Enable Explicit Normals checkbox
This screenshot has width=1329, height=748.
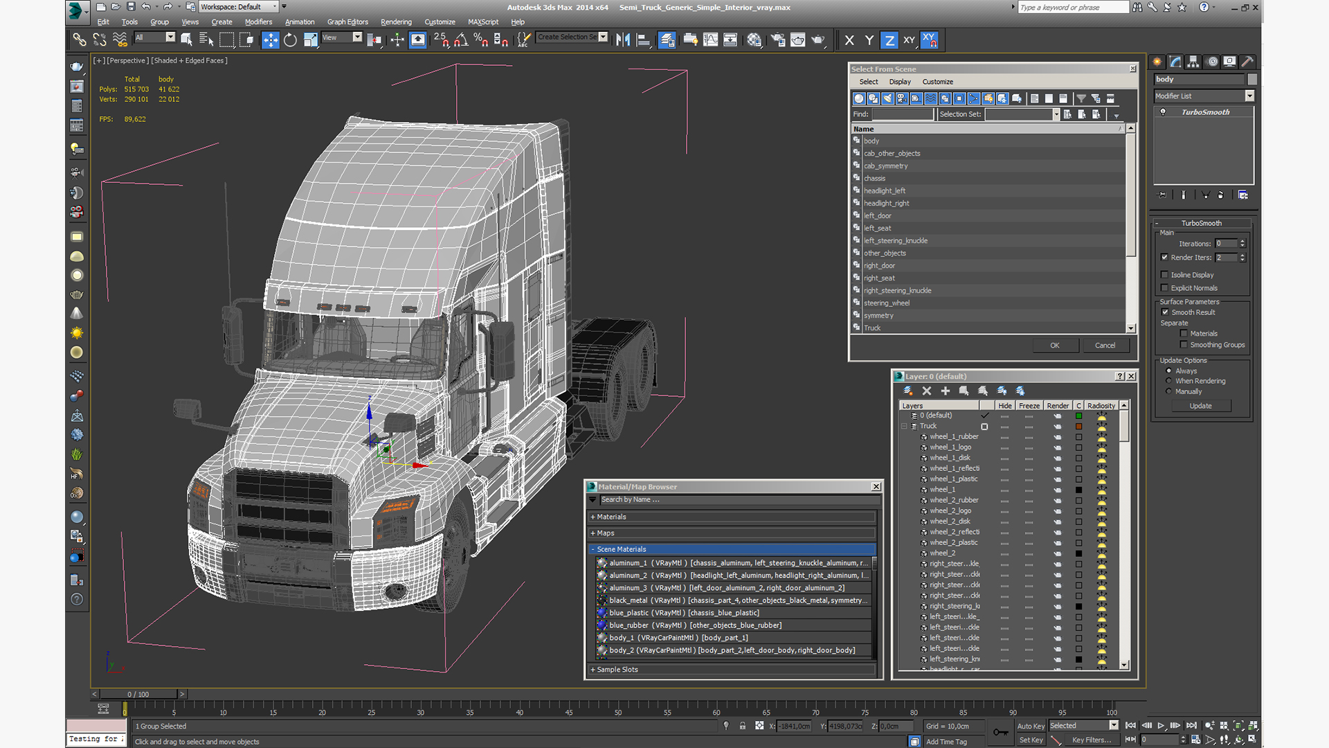(x=1164, y=288)
